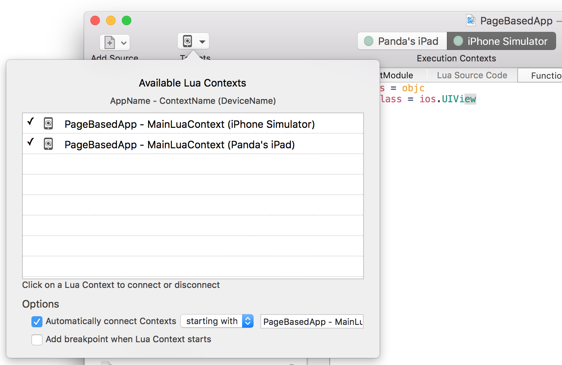Click the PageBasedApp document icon in title bar
562x365 pixels.
[471, 20]
